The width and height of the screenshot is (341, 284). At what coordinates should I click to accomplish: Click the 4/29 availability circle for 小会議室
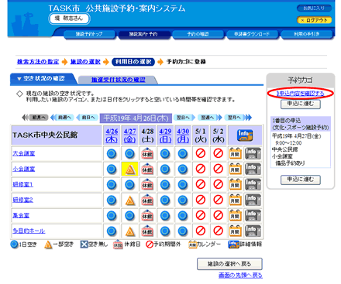pos(165,169)
